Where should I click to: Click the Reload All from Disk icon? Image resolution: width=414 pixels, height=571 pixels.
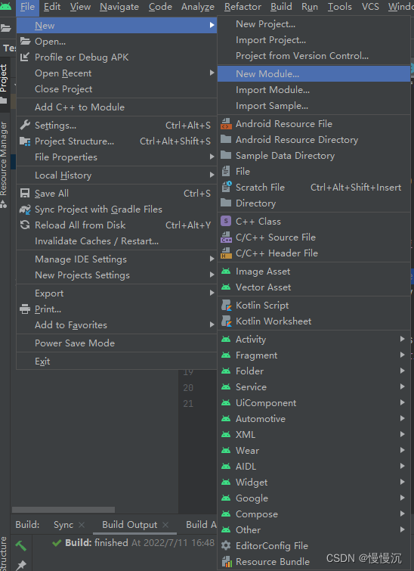25,225
